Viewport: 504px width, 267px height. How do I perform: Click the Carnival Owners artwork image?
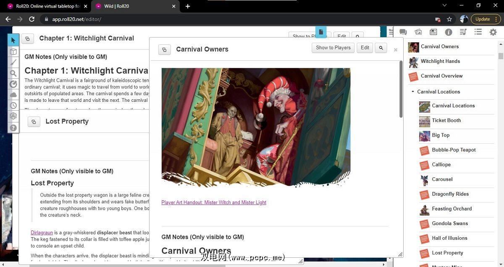256,127
